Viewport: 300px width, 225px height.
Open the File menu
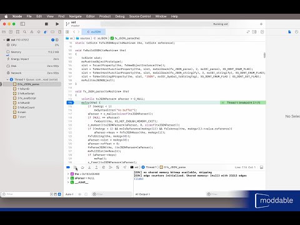click(29, 16)
